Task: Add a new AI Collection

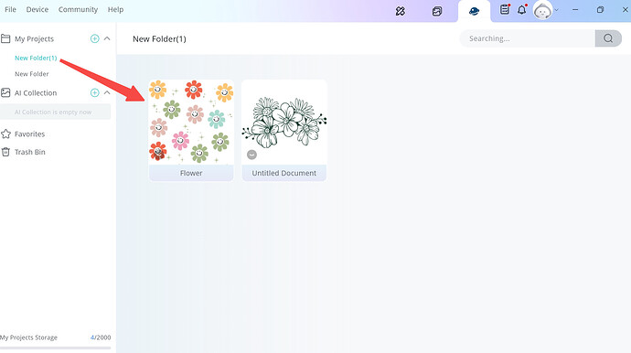Action: click(94, 93)
